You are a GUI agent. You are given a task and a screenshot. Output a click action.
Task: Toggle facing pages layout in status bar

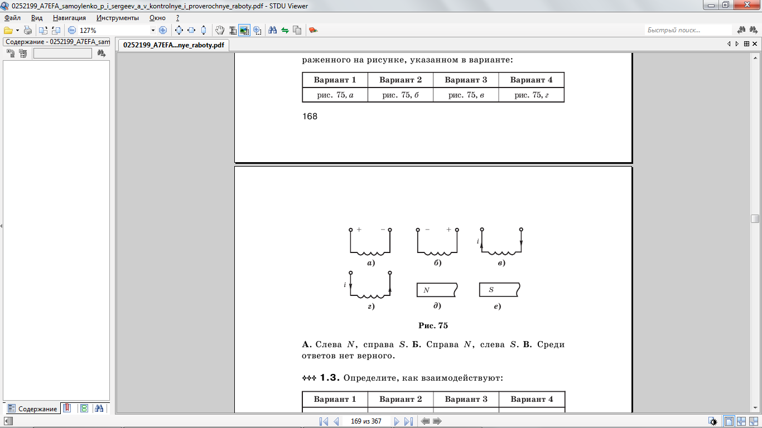(x=741, y=421)
